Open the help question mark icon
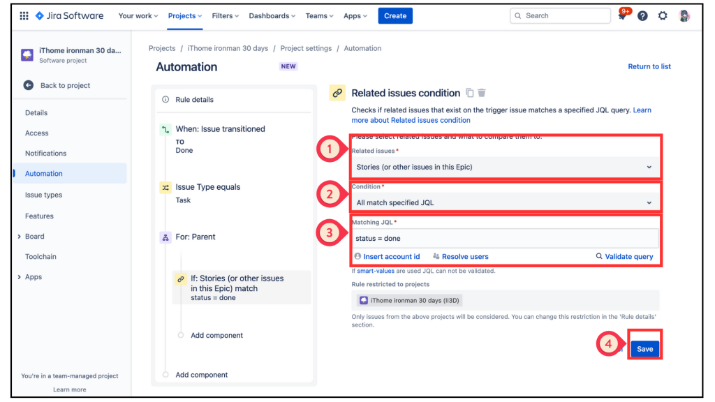The image size is (715, 402). click(642, 16)
